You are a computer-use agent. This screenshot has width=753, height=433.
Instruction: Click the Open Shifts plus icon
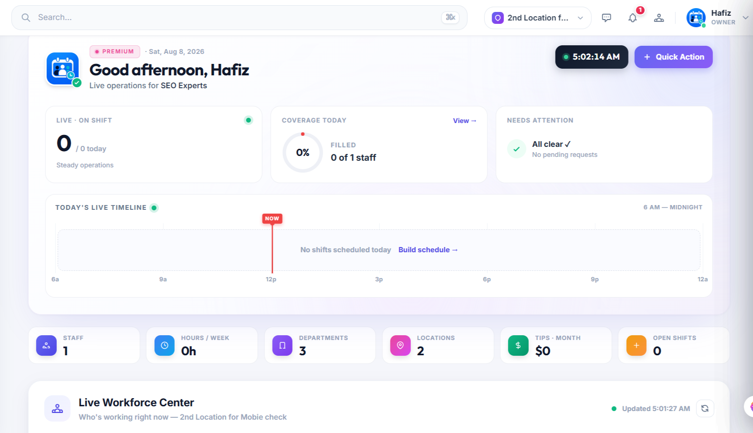click(x=637, y=345)
